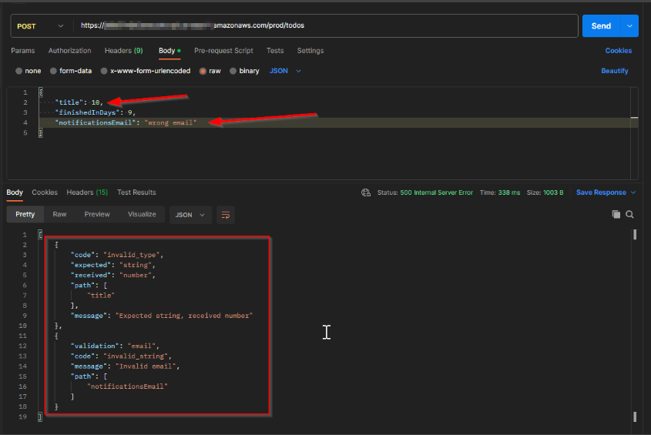Choose the form-data body option

[x=53, y=71]
